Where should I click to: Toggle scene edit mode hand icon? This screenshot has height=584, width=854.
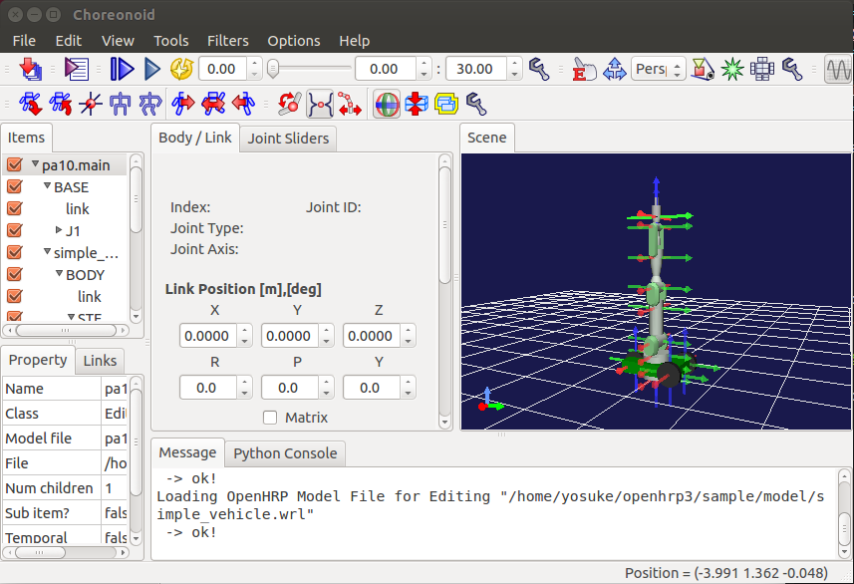coord(584,69)
